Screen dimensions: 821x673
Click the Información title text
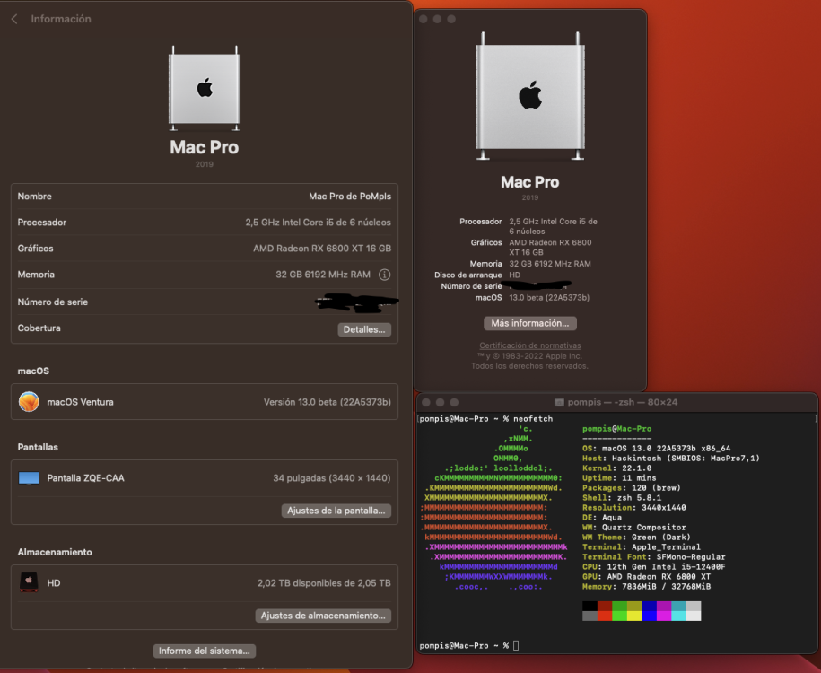61,19
